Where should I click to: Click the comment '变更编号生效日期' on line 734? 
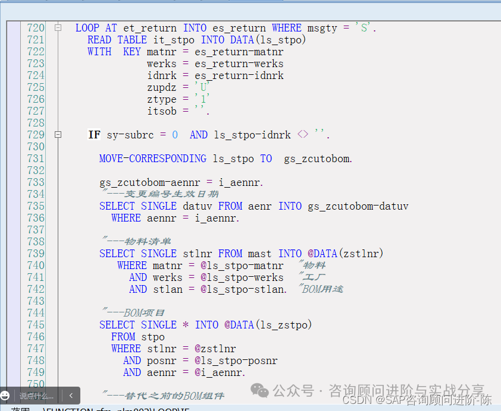171,194
